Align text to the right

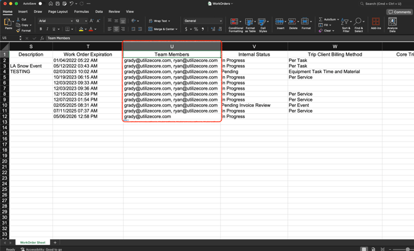(x=123, y=29)
